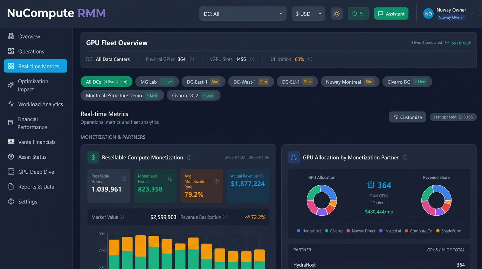Click the Revenue Share donut chart

pyautogui.click(x=436, y=200)
